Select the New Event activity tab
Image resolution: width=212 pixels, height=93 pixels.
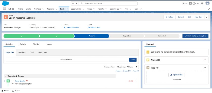(x=43, y=52)
